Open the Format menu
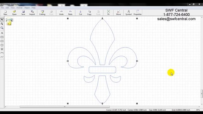203x114 pixels. (x=19, y=8)
